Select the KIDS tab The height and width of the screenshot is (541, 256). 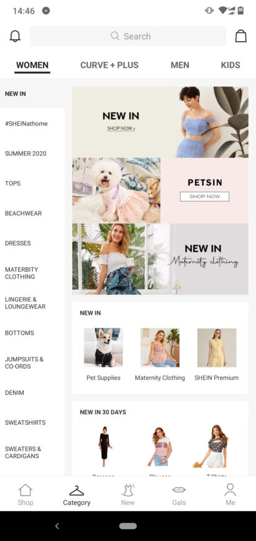coord(231,65)
